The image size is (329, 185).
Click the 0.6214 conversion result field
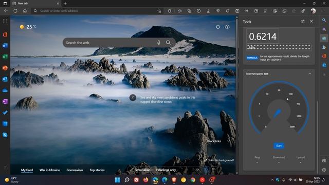tap(263, 36)
